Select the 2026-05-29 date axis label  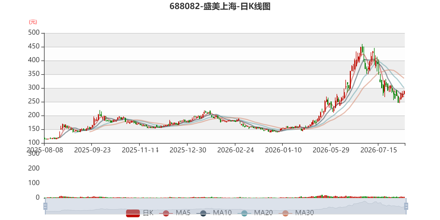[331, 150]
